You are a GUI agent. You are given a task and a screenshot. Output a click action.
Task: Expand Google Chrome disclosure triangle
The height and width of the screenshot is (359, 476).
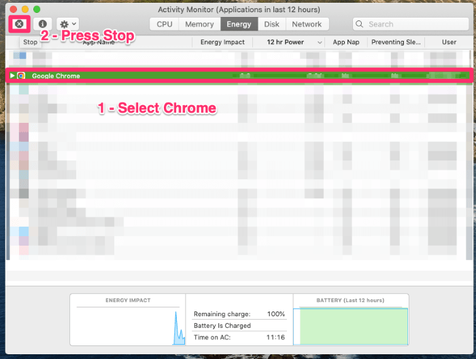(12, 75)
